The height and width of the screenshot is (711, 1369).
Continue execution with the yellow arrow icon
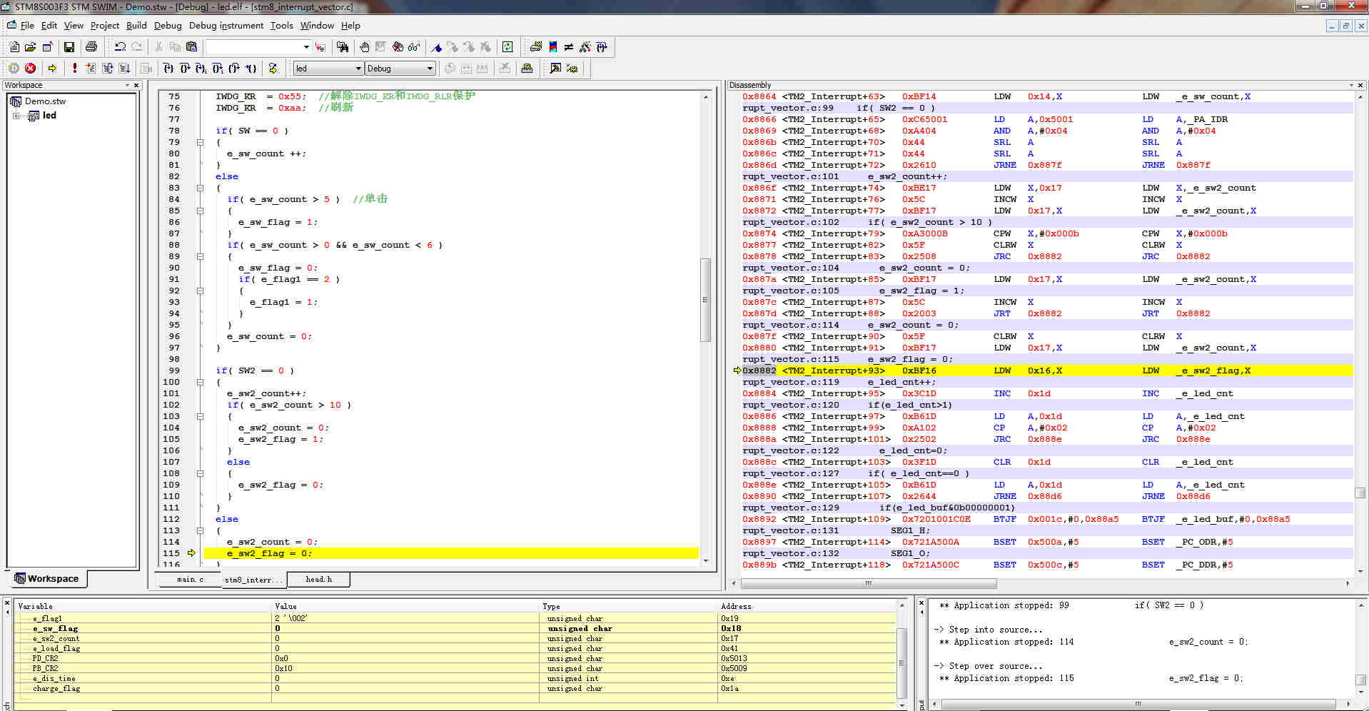(x=52, y=69)
